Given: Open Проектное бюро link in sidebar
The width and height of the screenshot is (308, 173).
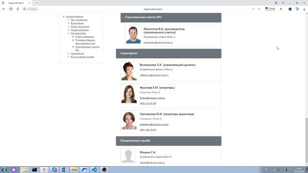Looking at the screenshot, I should click(x=80, y=30).
